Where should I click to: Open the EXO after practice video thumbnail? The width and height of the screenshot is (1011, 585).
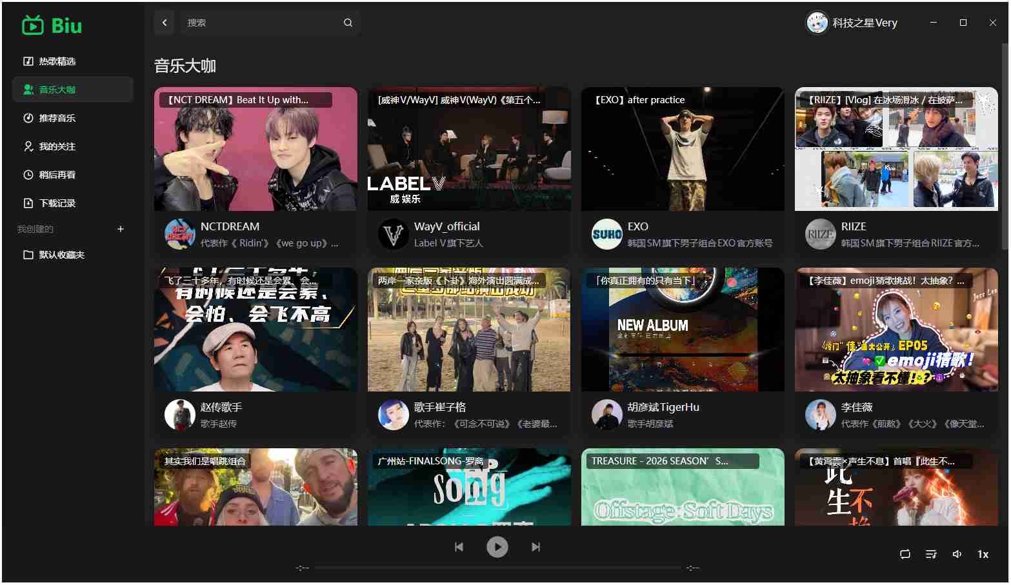[x=683, y=149]
